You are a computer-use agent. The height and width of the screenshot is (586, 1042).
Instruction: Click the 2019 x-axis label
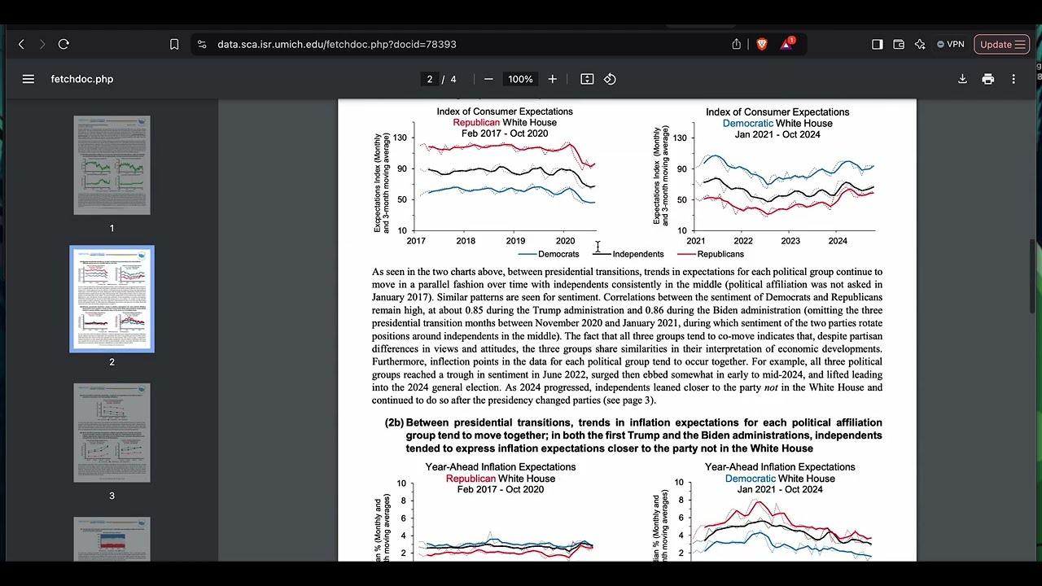pos(515,241)
